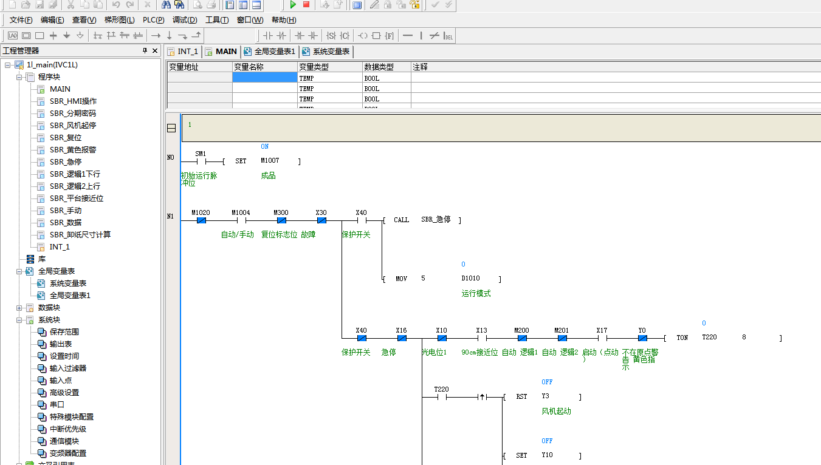Click the down arrow line tool icon
821x465 pixels.
169,35
